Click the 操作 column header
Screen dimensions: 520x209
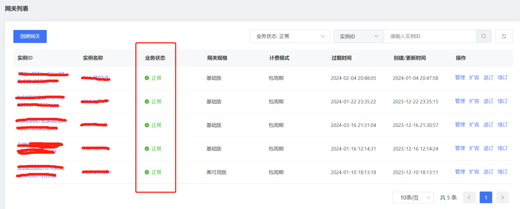tap(461, 58)
